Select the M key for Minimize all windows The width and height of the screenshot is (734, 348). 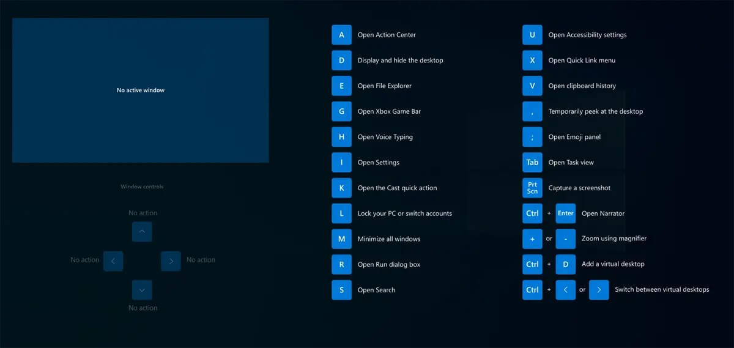coord(341,239)
